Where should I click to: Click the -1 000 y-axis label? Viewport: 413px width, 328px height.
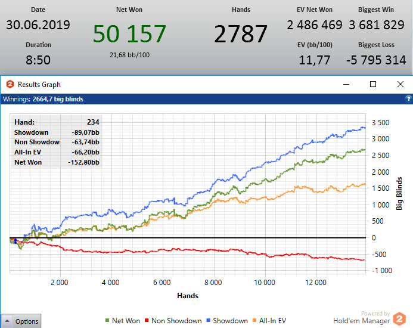pyautogui.click(x=382, y=271)
